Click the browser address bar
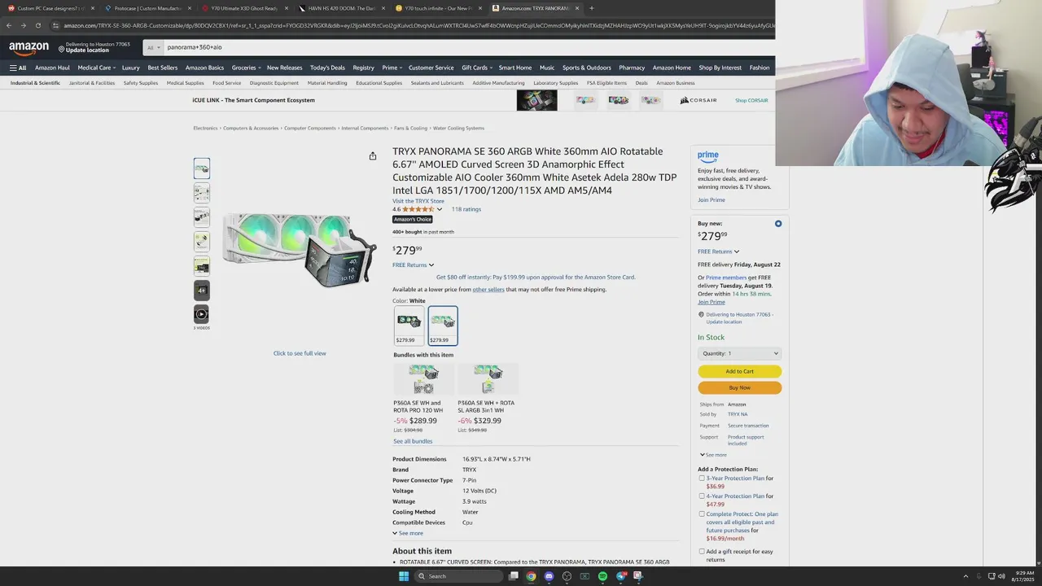This screenshot has height=586, width=1042. tap(411, 25)
